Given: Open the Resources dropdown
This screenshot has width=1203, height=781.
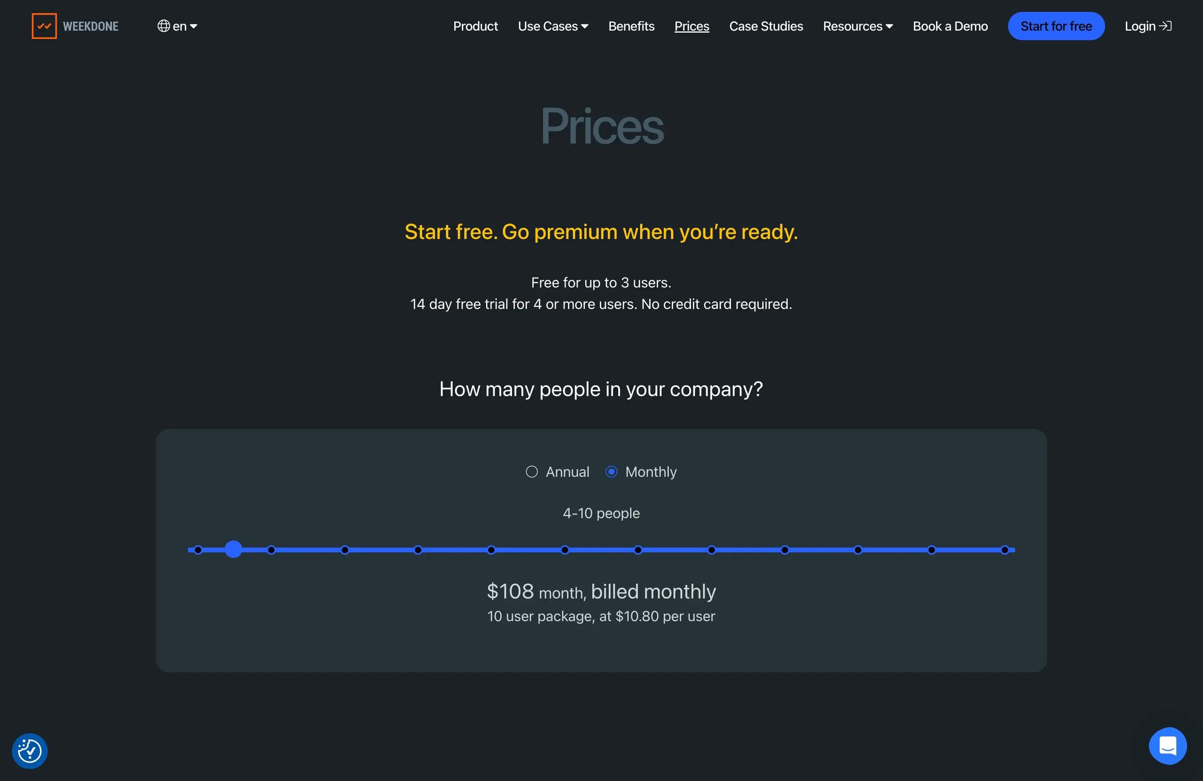Looking at the screenshot, I should (857, 26).
